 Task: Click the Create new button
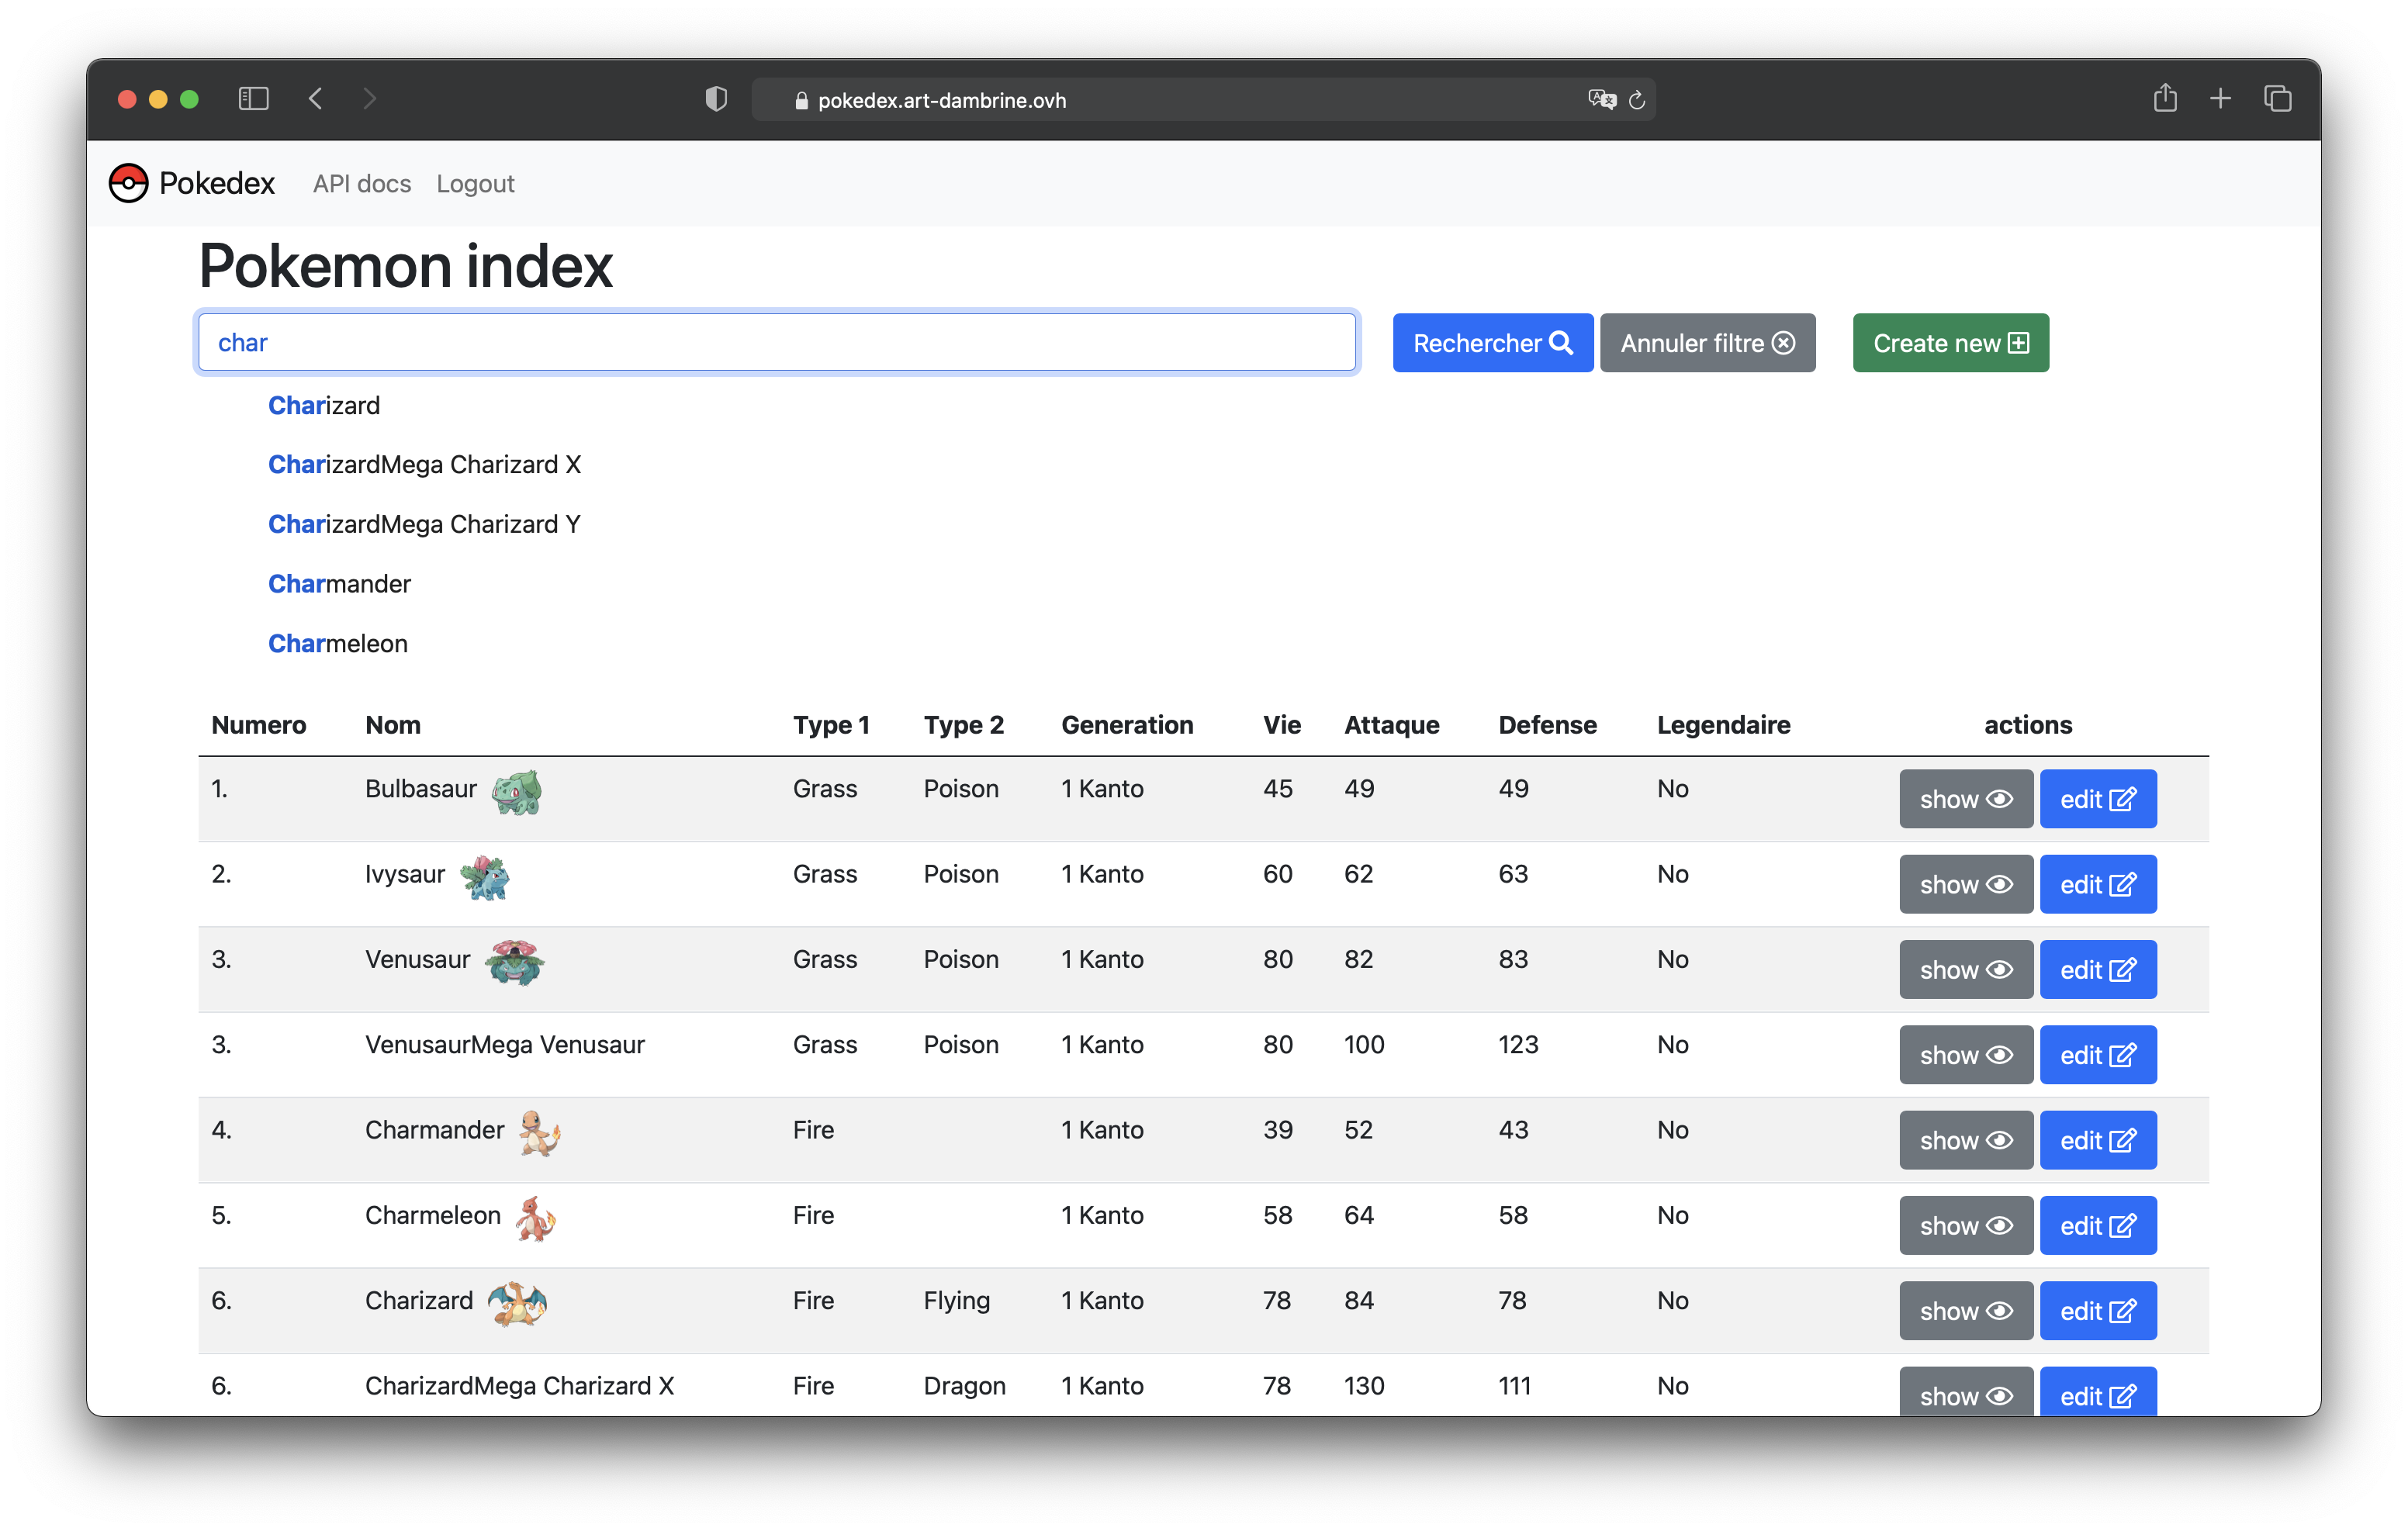pos(1950,343)
